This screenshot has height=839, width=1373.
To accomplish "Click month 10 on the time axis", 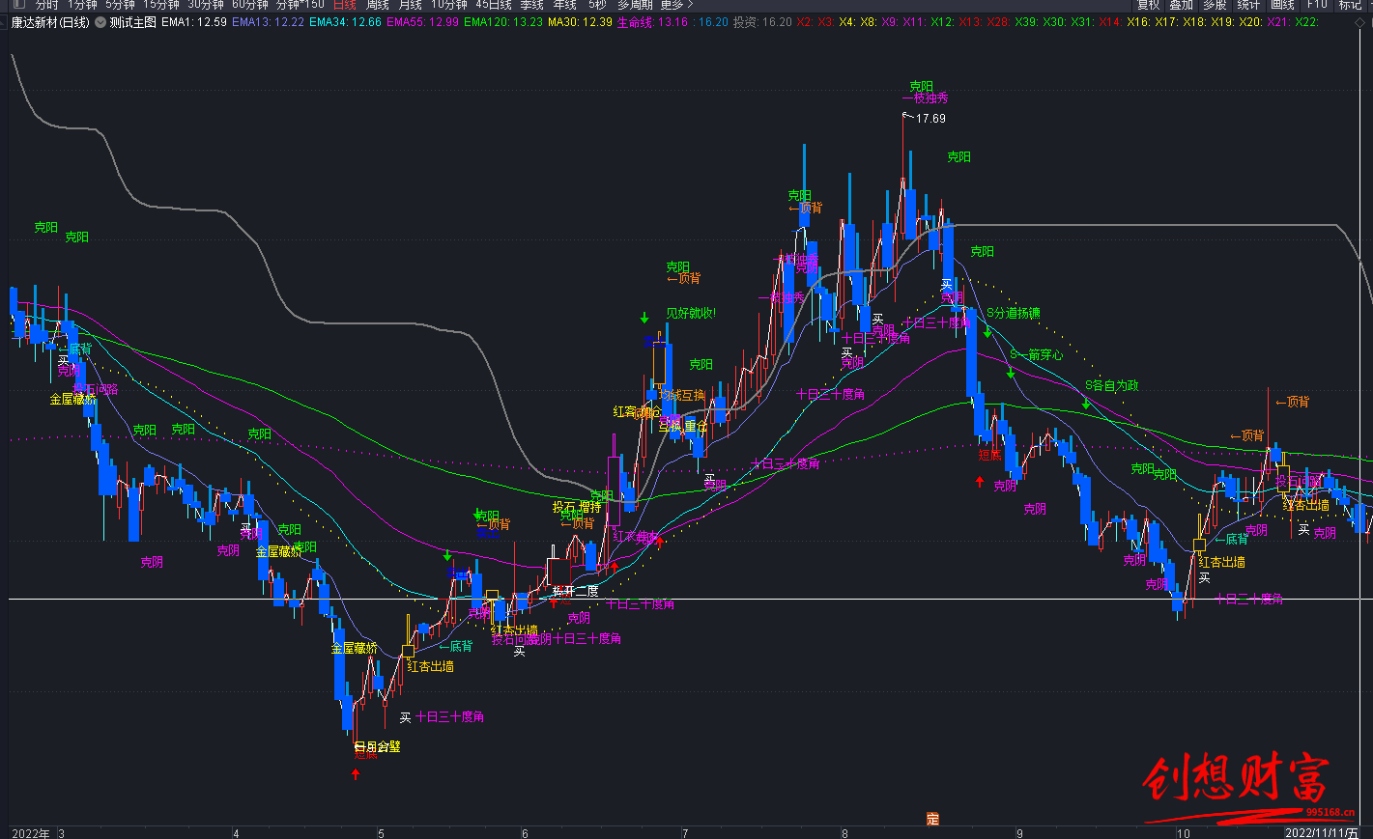I will point(1183,833).
